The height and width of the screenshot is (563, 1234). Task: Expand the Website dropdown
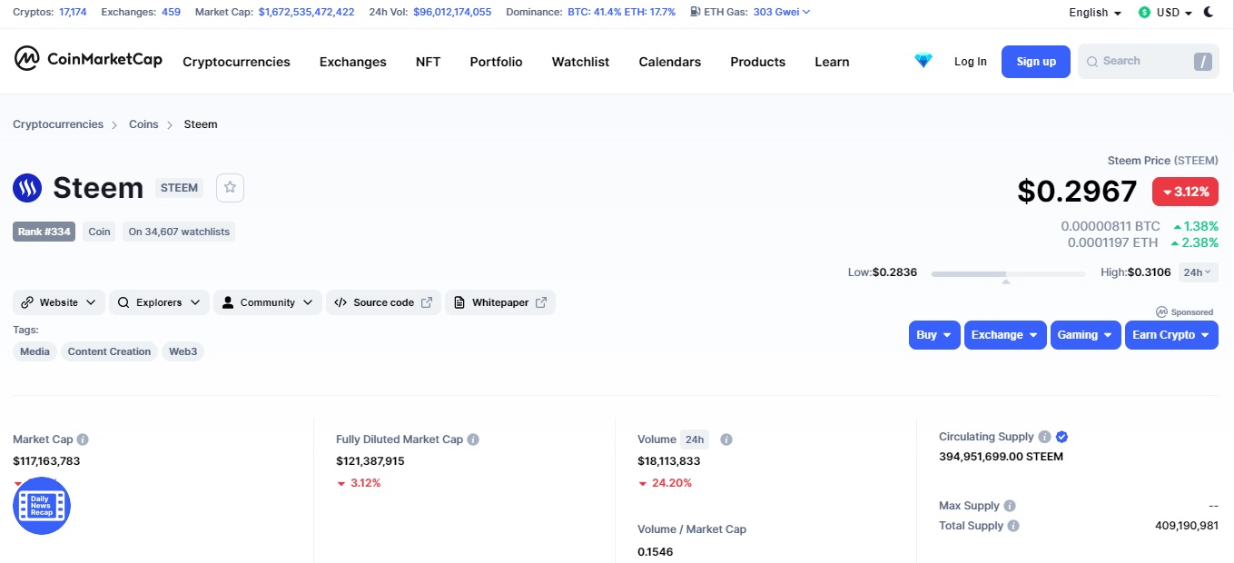(59, 302)
